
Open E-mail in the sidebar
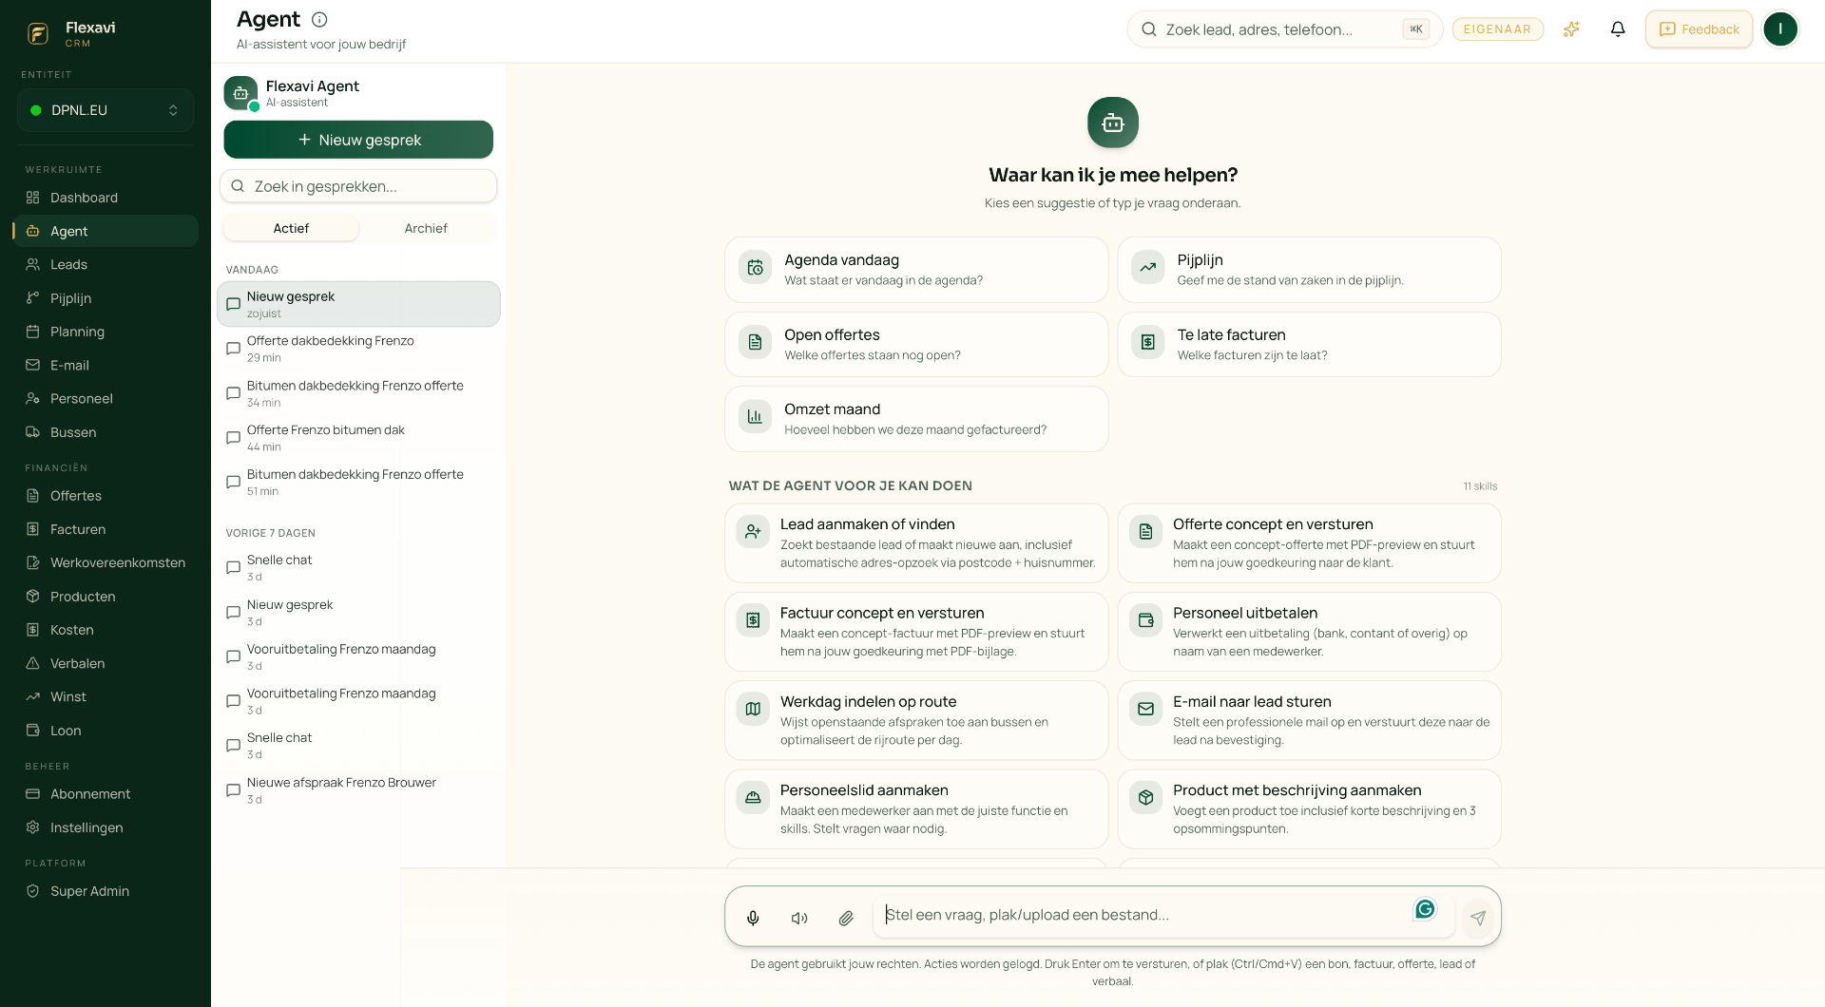(106, 366)
